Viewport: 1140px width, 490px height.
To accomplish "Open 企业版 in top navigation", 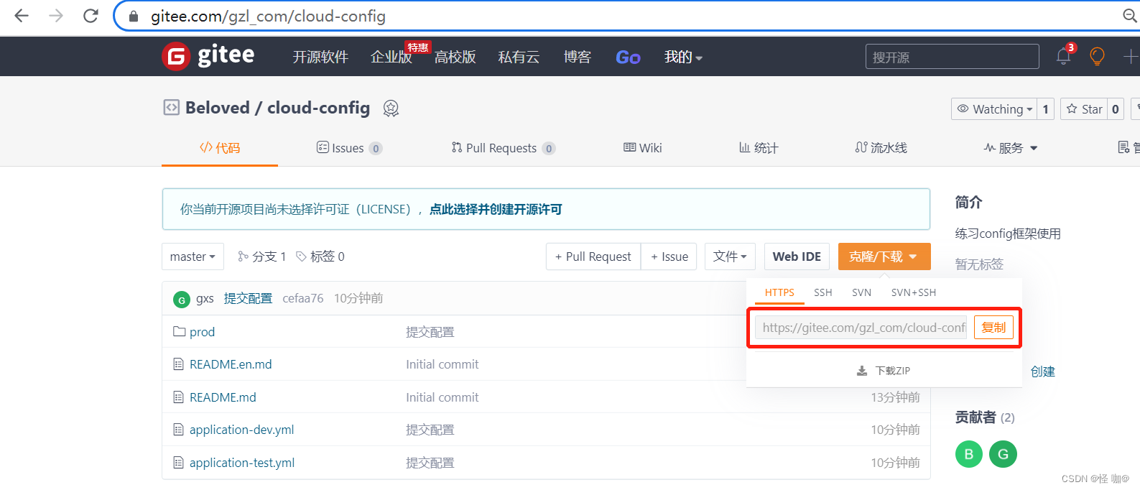I will (x=391, y=57).
